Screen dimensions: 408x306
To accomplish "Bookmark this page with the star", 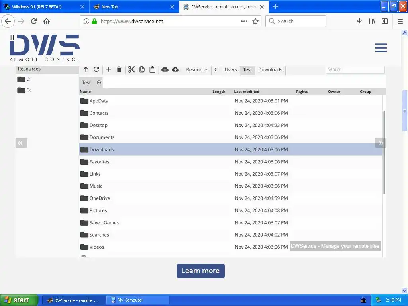I will (255, 21).
